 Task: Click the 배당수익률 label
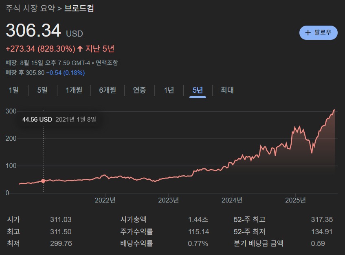[136, 244]
